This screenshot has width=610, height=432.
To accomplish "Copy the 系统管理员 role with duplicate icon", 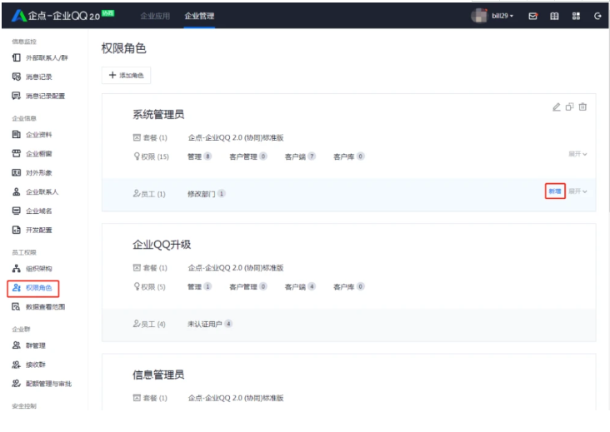I will coord(569,107).
